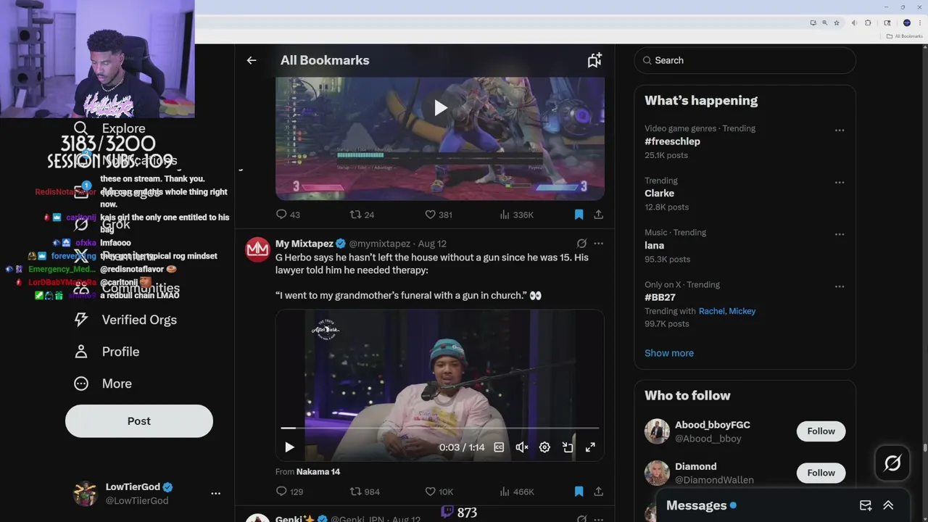Image resolution: width=928 pixels, height=522 pixels.
Task: Open the All Bookmarks browser folder
Action: pos(904,36)
